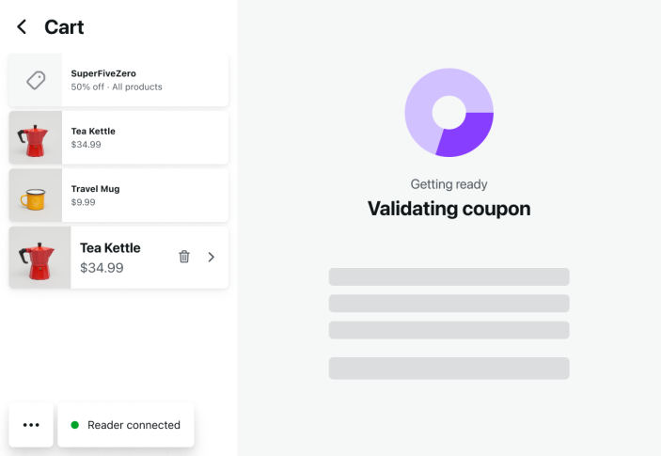
Task: Click the 50% off All products text
Action: coord(117,87)
